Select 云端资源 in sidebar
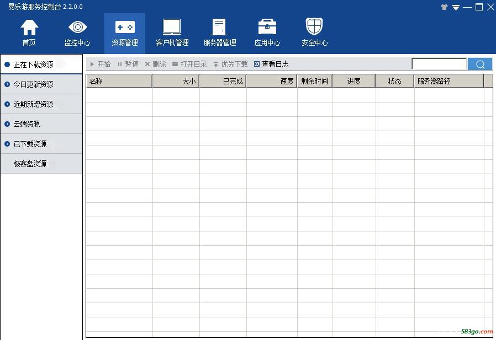Viewport: 496px width, 340px height. pos(41,124)
